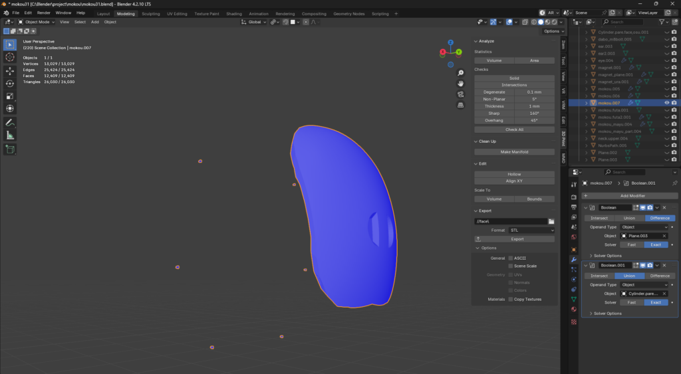Screen dimensions: 681x374
Task: Click the Add Cube tool icon
Action: point(10,149)
